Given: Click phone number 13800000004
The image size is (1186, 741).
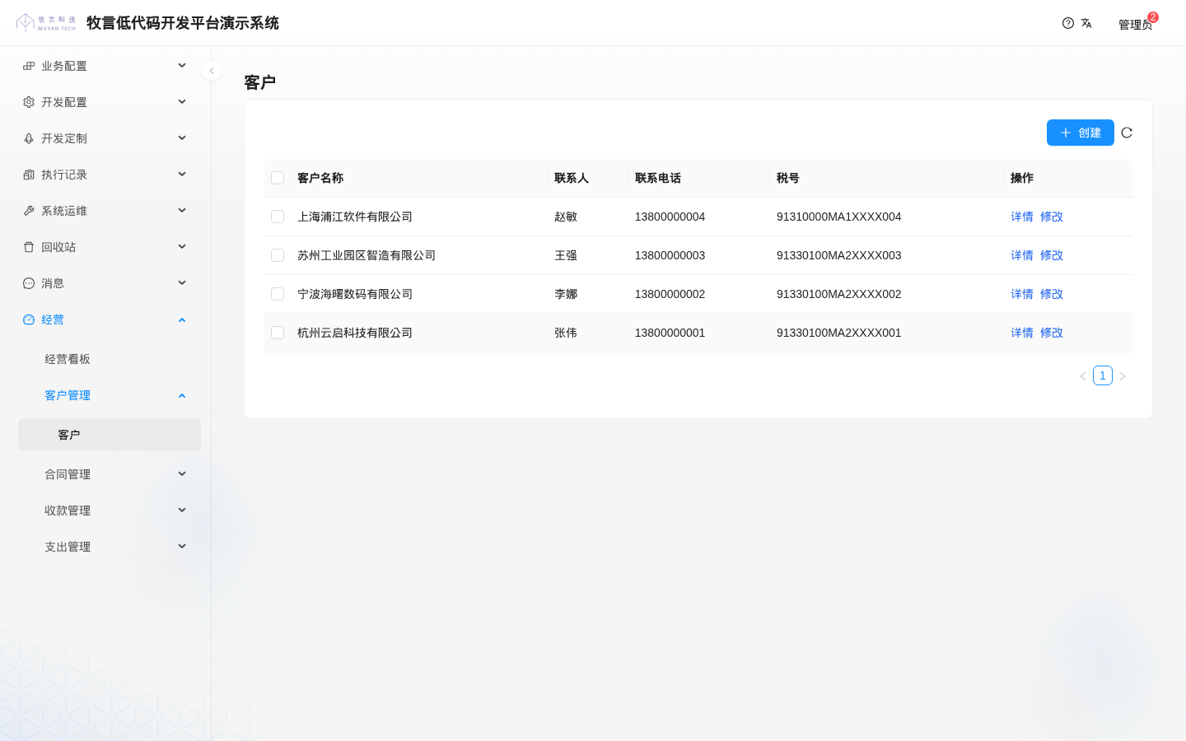Looking at the screenshot, I should pyautogui.click(x=670, y=217).
